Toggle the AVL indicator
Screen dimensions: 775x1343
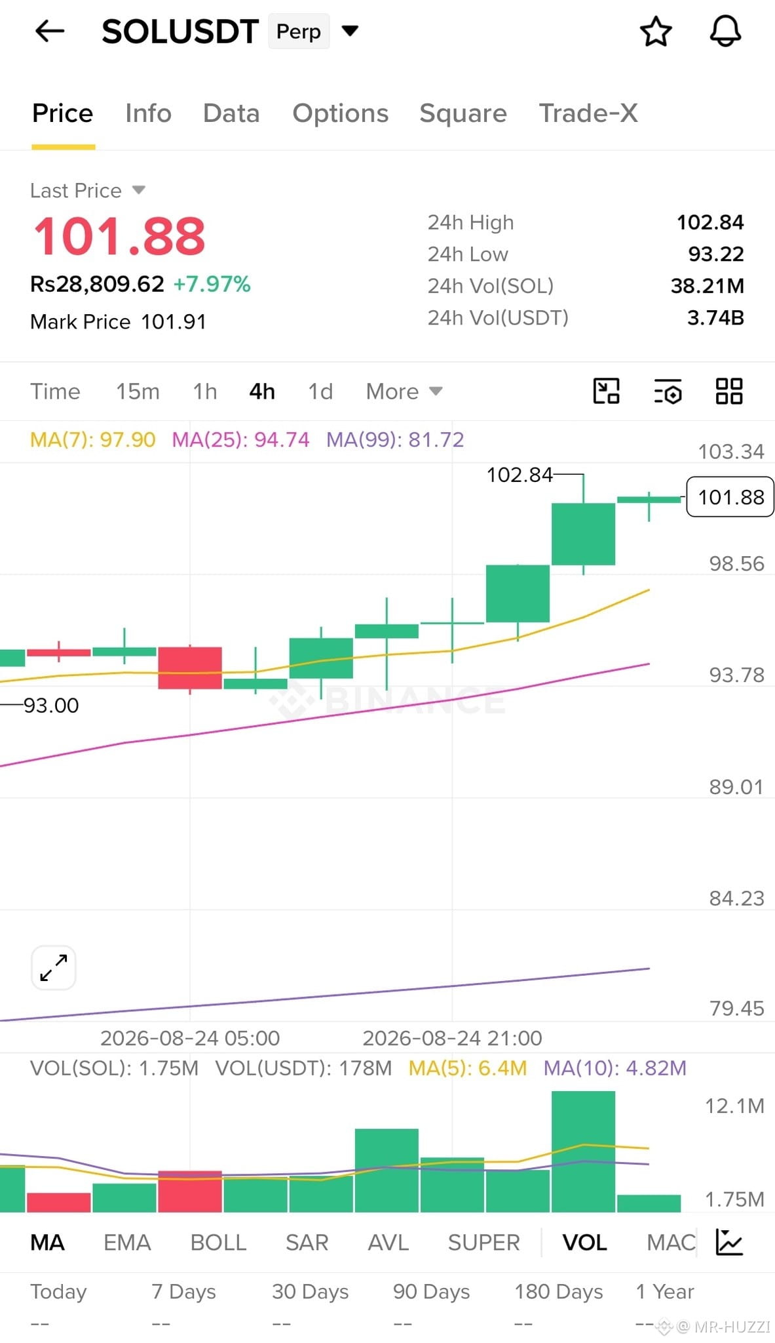388,1243
